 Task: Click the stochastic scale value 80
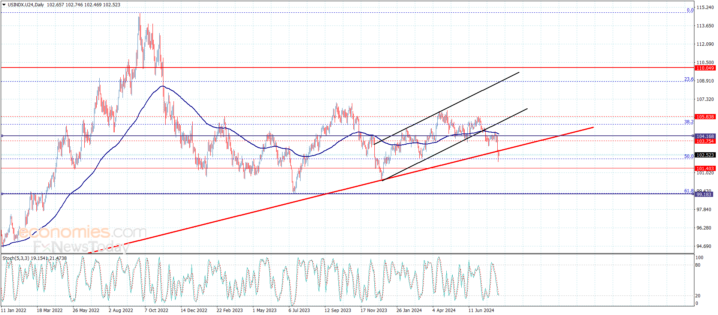coord(698,265)
